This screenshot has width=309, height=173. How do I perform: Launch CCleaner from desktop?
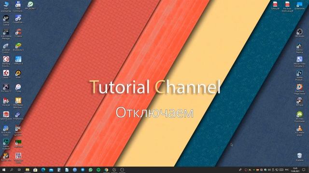[x=18, y=33]
